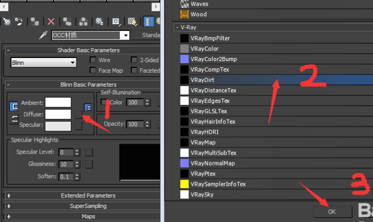
Task: Click the Get Material toolbar icon
Action: coord(7,21)
